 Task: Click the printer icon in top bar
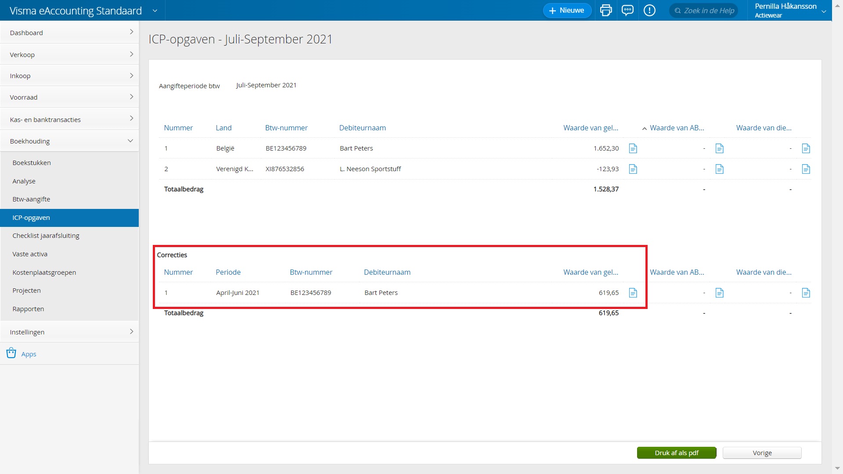click(606, 11)
